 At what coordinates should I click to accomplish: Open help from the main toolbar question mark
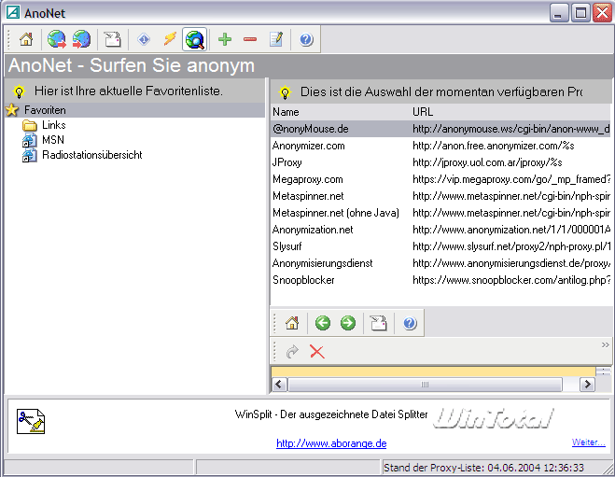point(306,39)
